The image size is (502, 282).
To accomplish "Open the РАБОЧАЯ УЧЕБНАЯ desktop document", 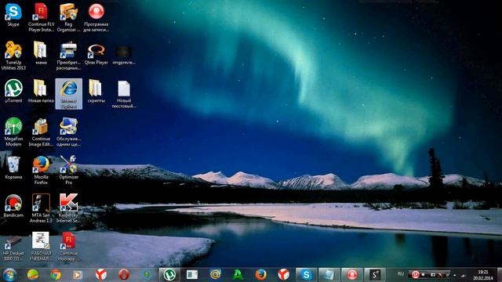I will pyautogui.click(x=41, y=247).
